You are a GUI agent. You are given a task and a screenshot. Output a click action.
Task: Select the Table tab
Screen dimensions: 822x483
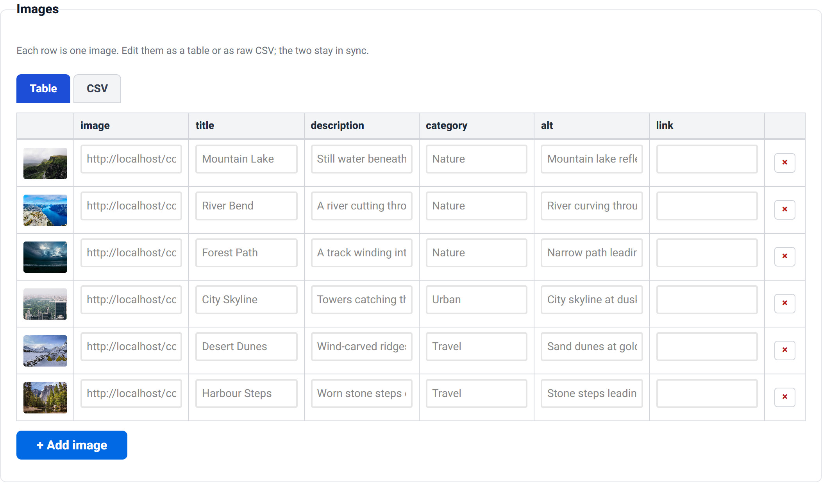click(43, 89)
